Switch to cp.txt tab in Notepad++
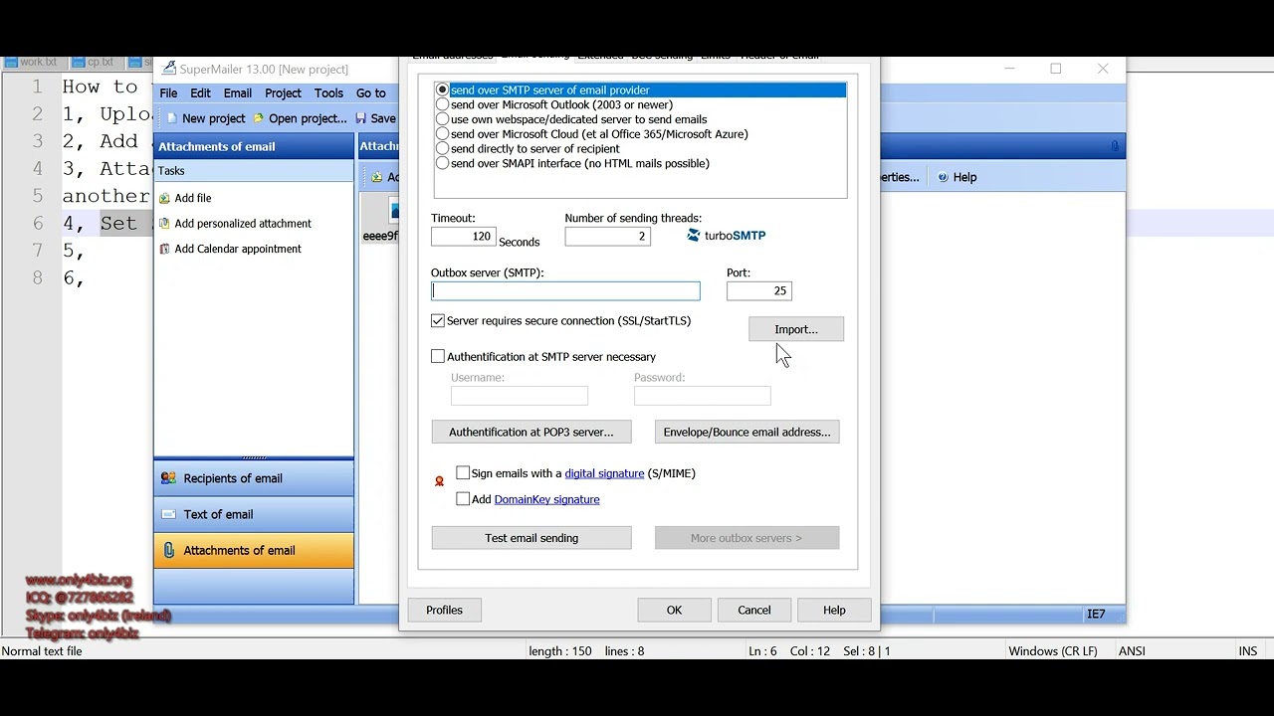Screen dimensions: 1274x716 [x=94, y=62]
